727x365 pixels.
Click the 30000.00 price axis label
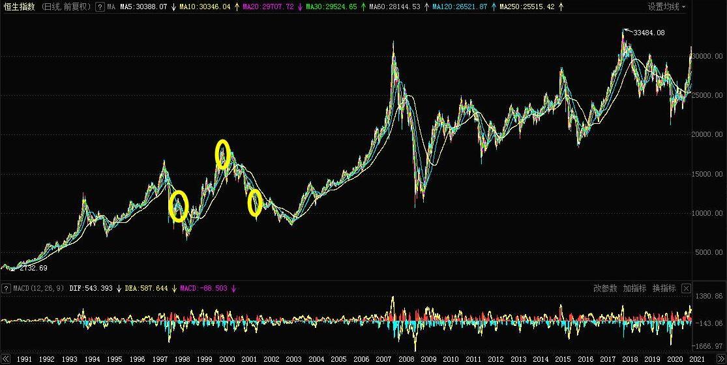707,56
